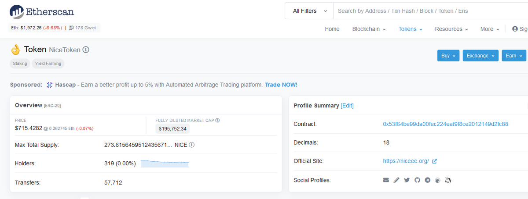Image resolution: width=528 pixels, height=199 pixels.
Task: Open the official site https://niceee.org/ link
Action: pyautogui.click(x=406, y=161)
